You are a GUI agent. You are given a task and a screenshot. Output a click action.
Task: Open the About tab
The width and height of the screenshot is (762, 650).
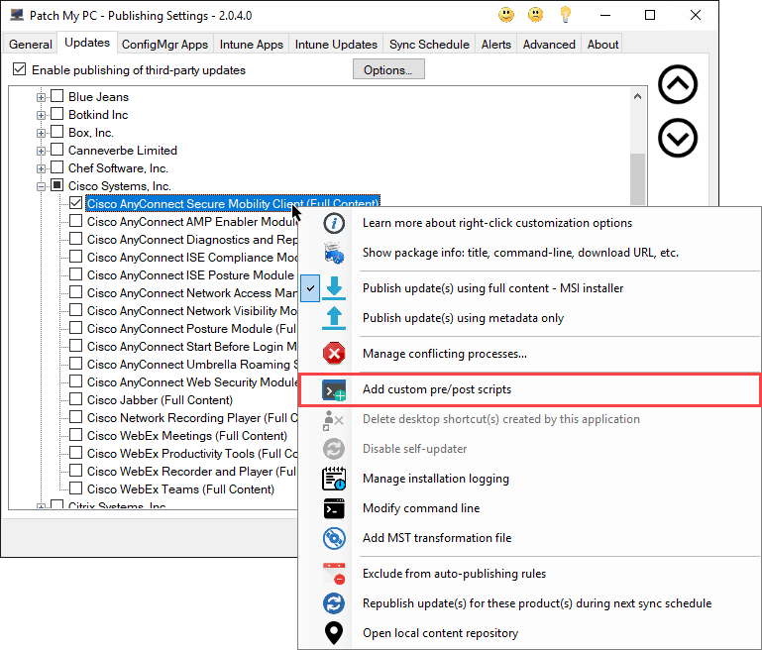pos(602,45)
